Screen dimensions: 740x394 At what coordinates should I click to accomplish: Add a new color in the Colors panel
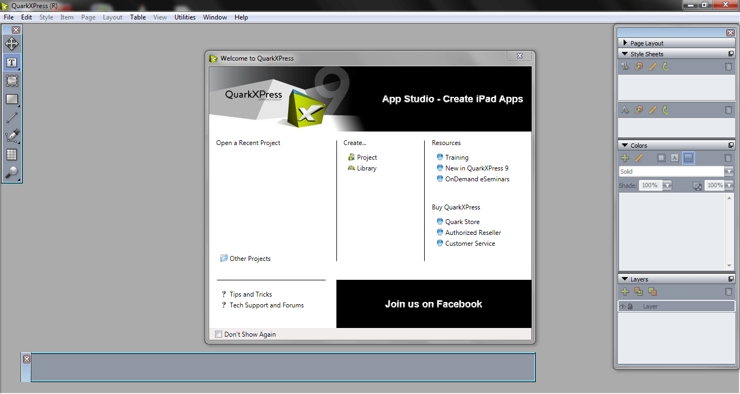pyautogui.click(x=625, y=157)
